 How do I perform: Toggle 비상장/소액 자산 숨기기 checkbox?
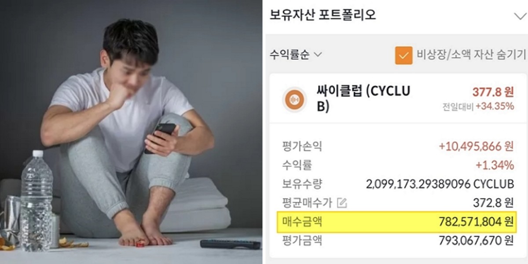click(x=403, y=55)
